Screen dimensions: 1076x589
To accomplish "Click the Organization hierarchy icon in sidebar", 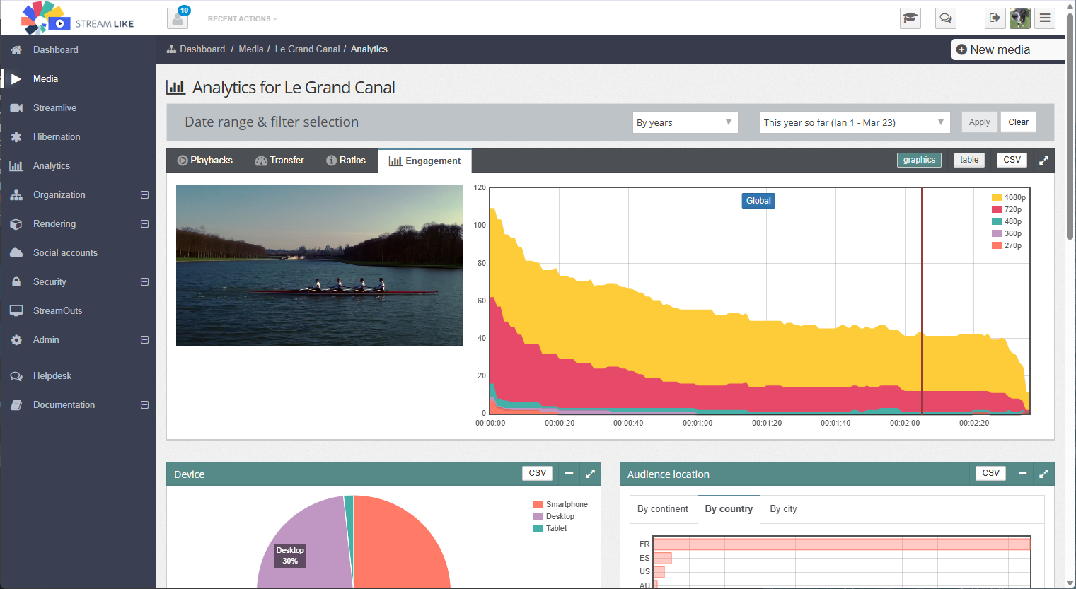I will (x=16, y=195).
